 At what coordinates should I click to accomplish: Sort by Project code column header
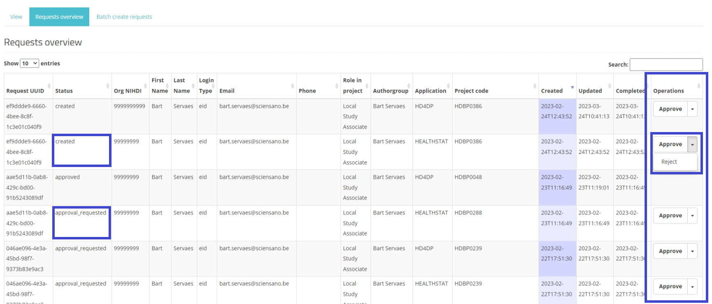coord(471,91)
